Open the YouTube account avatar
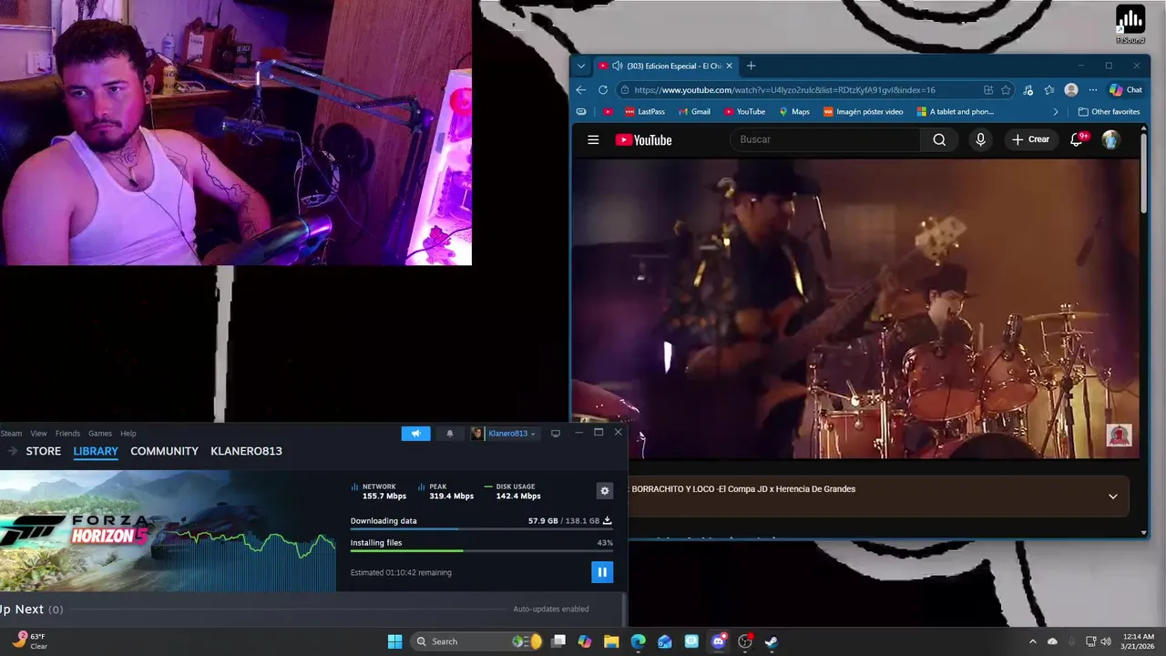This screenshot has height=656, width=1166. tap(1110, 139)
